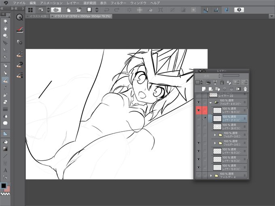275x206 pixels.
Task: Select the Fill bucket tool
Action: [x=5, y=142]
